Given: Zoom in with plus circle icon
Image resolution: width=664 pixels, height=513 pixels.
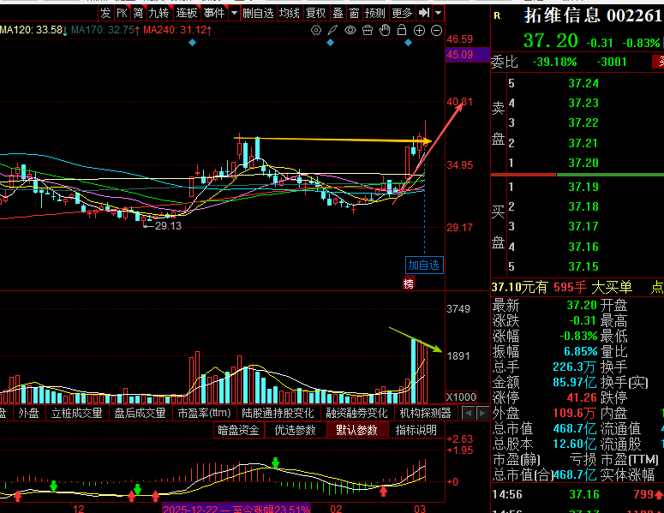Looking at the screenshot, I should pos(419,31).
